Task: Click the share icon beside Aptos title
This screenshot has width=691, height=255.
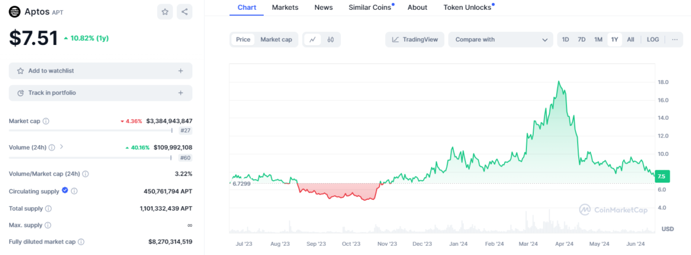Action: click(184, 12)
